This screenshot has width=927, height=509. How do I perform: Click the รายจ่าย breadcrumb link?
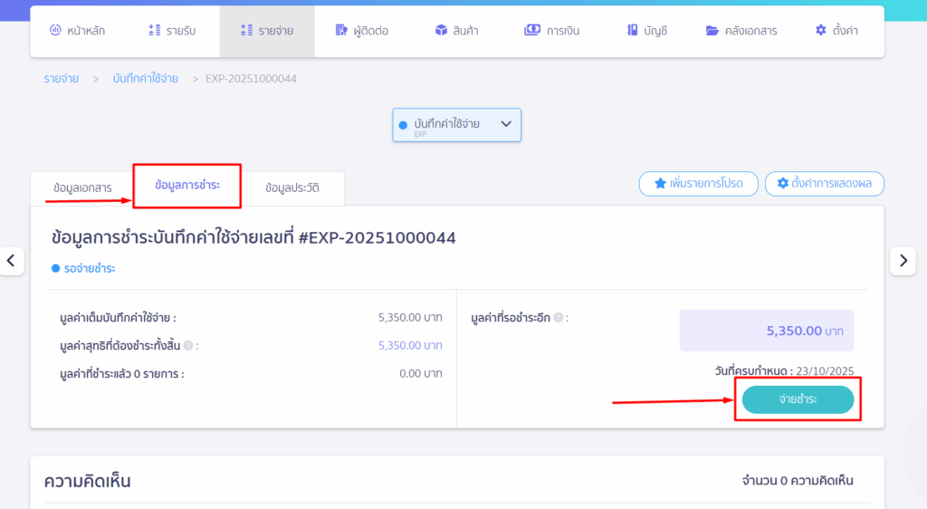click(61, 79)
